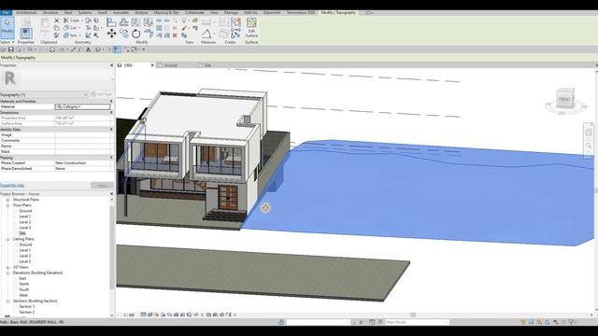
Task: Click the ViewCube FRONT face
Action: (564, 99)
